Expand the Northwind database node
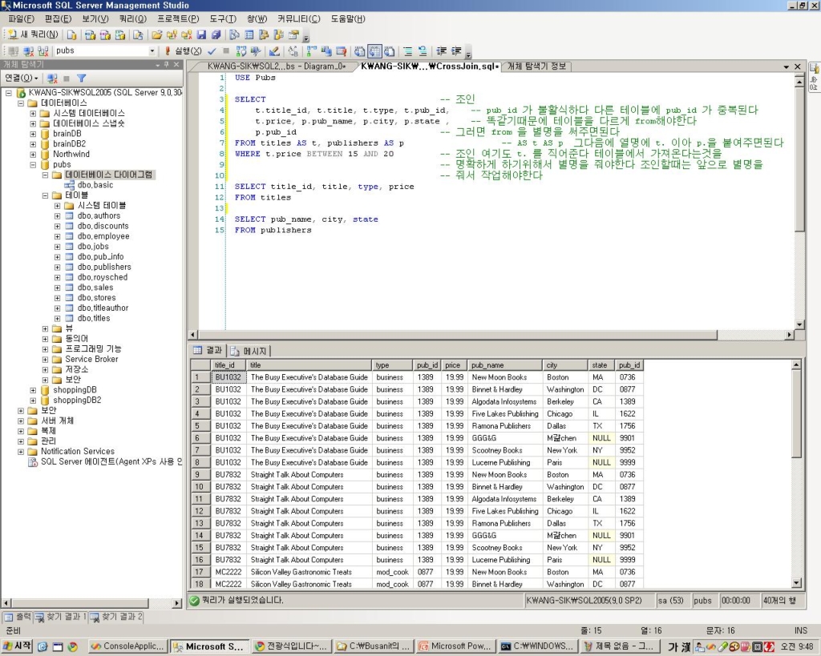 tap(33, 155)
